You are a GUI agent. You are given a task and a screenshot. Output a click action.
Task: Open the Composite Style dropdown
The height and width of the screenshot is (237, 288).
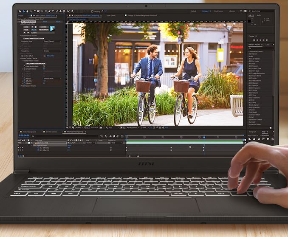click(52, 41)
